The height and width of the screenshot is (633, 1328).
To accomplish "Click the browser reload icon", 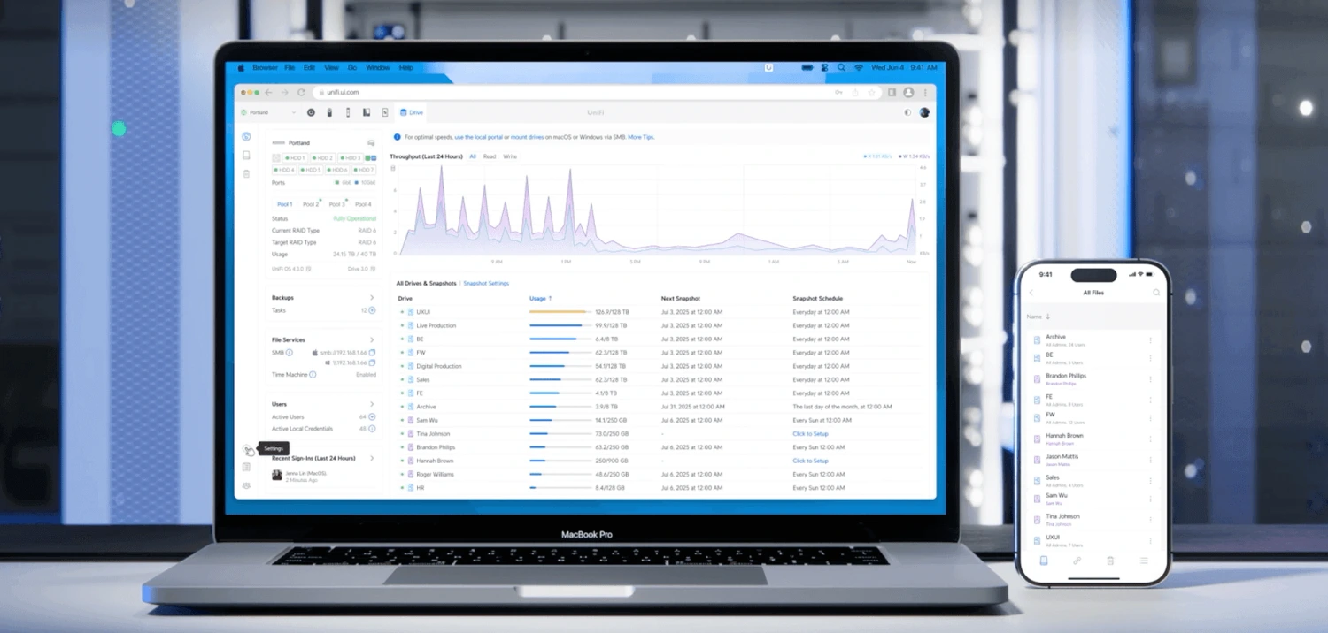I will [301, 92].
